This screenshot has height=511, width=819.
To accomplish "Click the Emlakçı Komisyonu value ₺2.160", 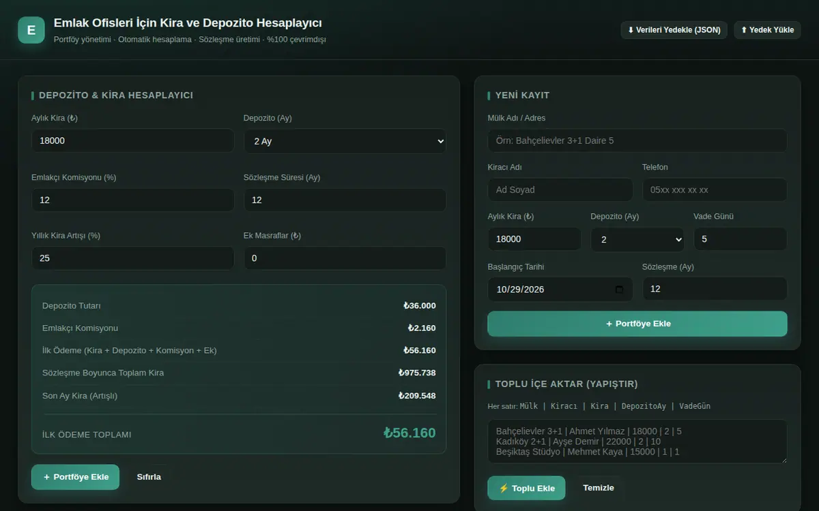I will pos(421,328).
